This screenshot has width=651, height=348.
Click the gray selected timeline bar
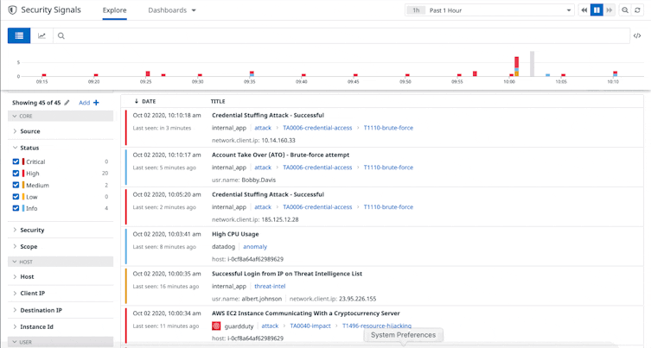(x=532, y=64)
